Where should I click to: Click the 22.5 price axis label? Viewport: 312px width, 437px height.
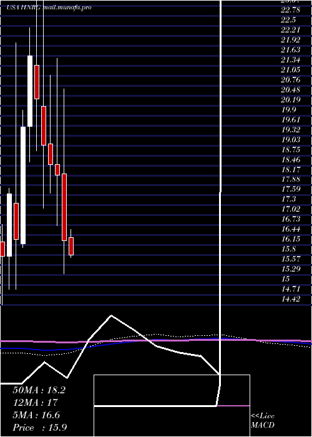tap(288, 20)
